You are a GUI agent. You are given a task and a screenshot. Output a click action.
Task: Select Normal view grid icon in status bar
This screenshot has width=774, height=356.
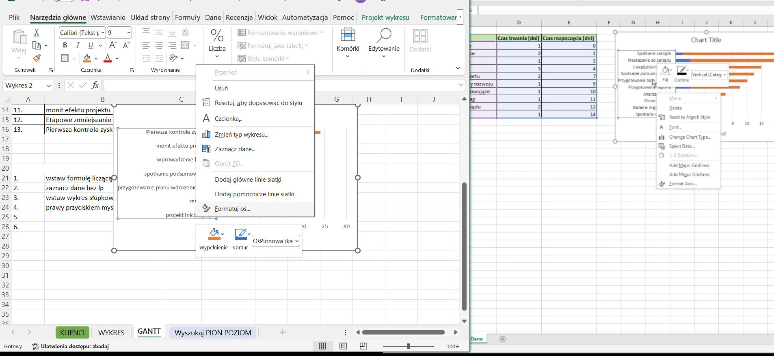(x=323, y=346)
